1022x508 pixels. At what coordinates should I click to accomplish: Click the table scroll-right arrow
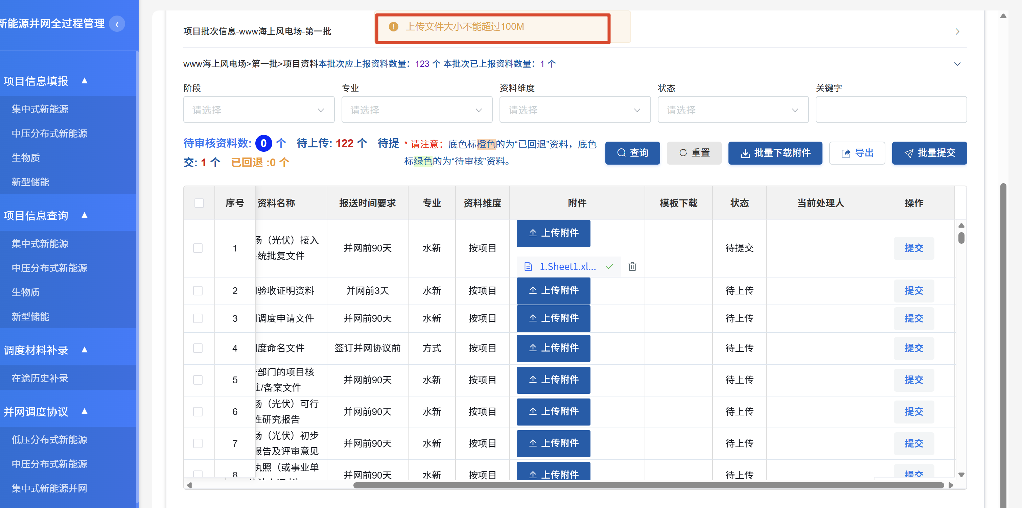pos(951,485)
